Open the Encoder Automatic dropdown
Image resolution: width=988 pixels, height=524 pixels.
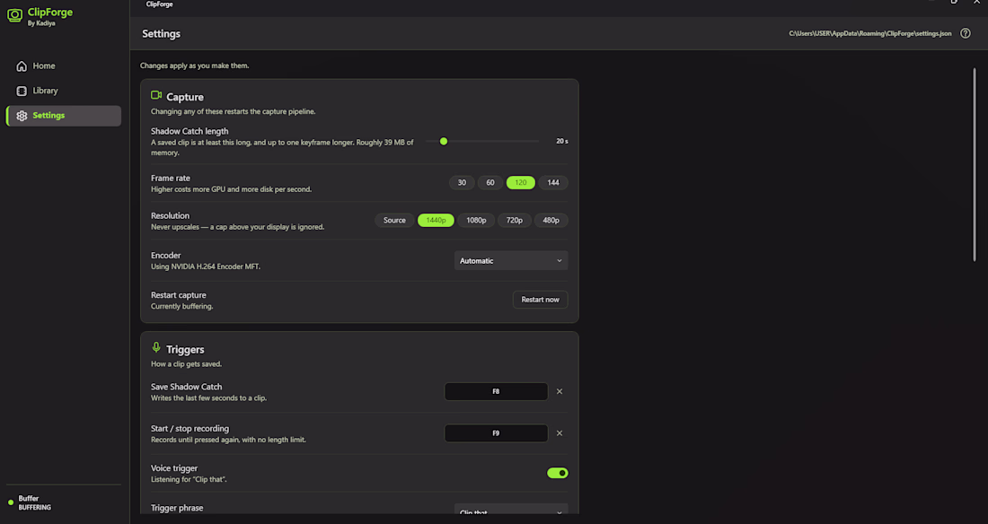coord(511,261)
